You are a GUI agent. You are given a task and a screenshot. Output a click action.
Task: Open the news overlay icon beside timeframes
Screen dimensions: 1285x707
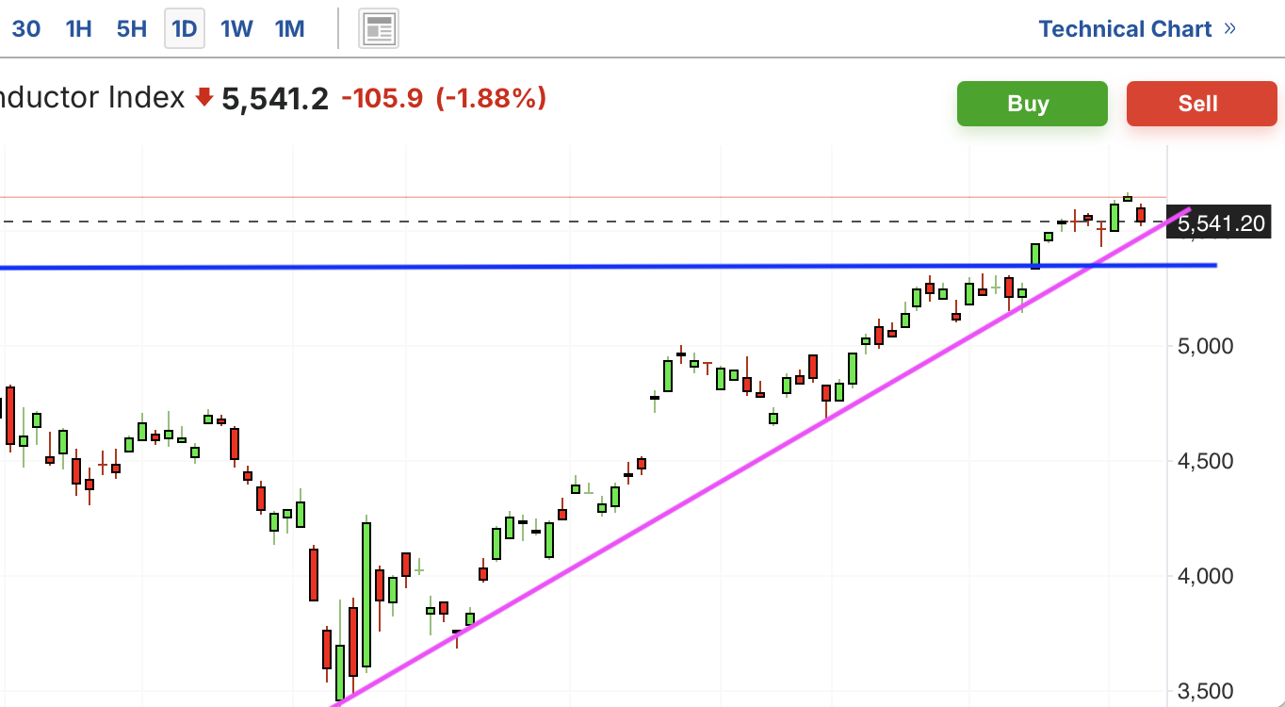pos(379,29)
